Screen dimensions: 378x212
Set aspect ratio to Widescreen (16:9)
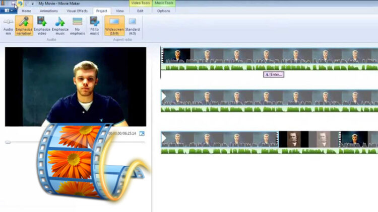click(114, 26)
